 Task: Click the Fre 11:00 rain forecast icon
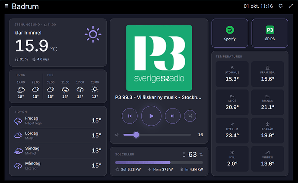[x=65, y=90]
